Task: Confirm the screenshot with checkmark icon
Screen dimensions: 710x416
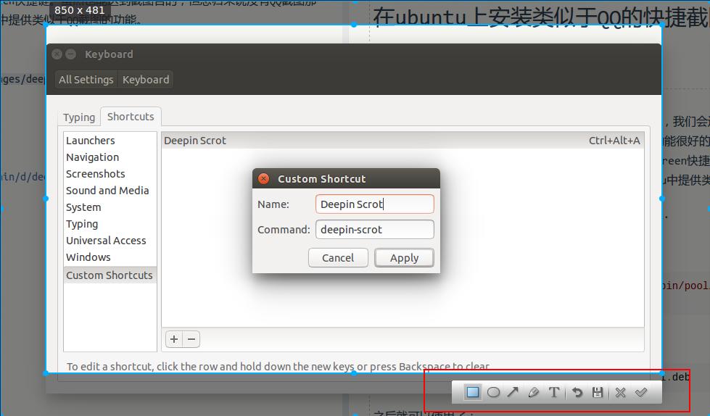Action: pos(641,392)
